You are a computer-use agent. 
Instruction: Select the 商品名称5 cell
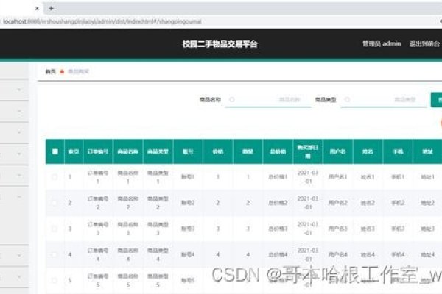[128, 281]
